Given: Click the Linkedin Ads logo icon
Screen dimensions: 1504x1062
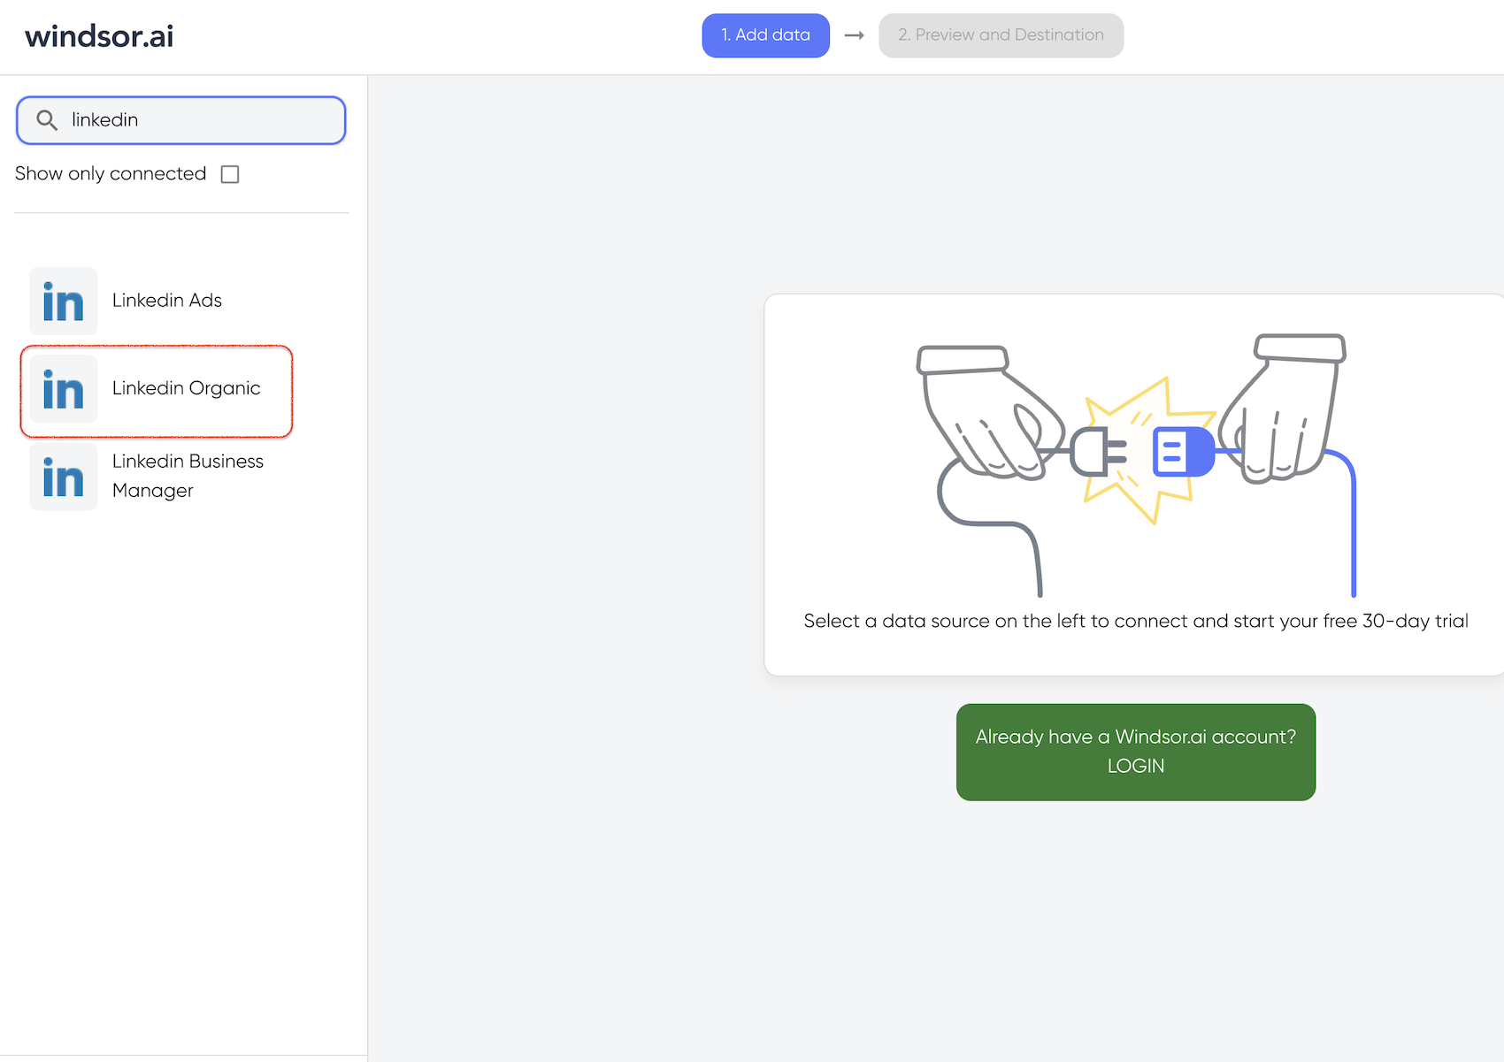Looking at the screenshot, I should [63, 301].
